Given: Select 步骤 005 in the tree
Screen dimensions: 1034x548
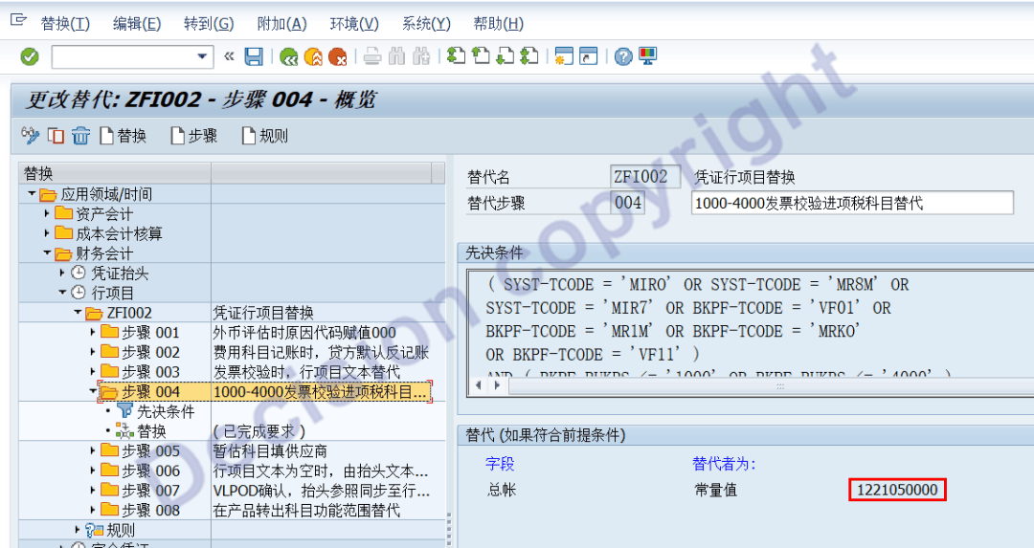Looking at the screenshot, I should [x=150, y=451].
